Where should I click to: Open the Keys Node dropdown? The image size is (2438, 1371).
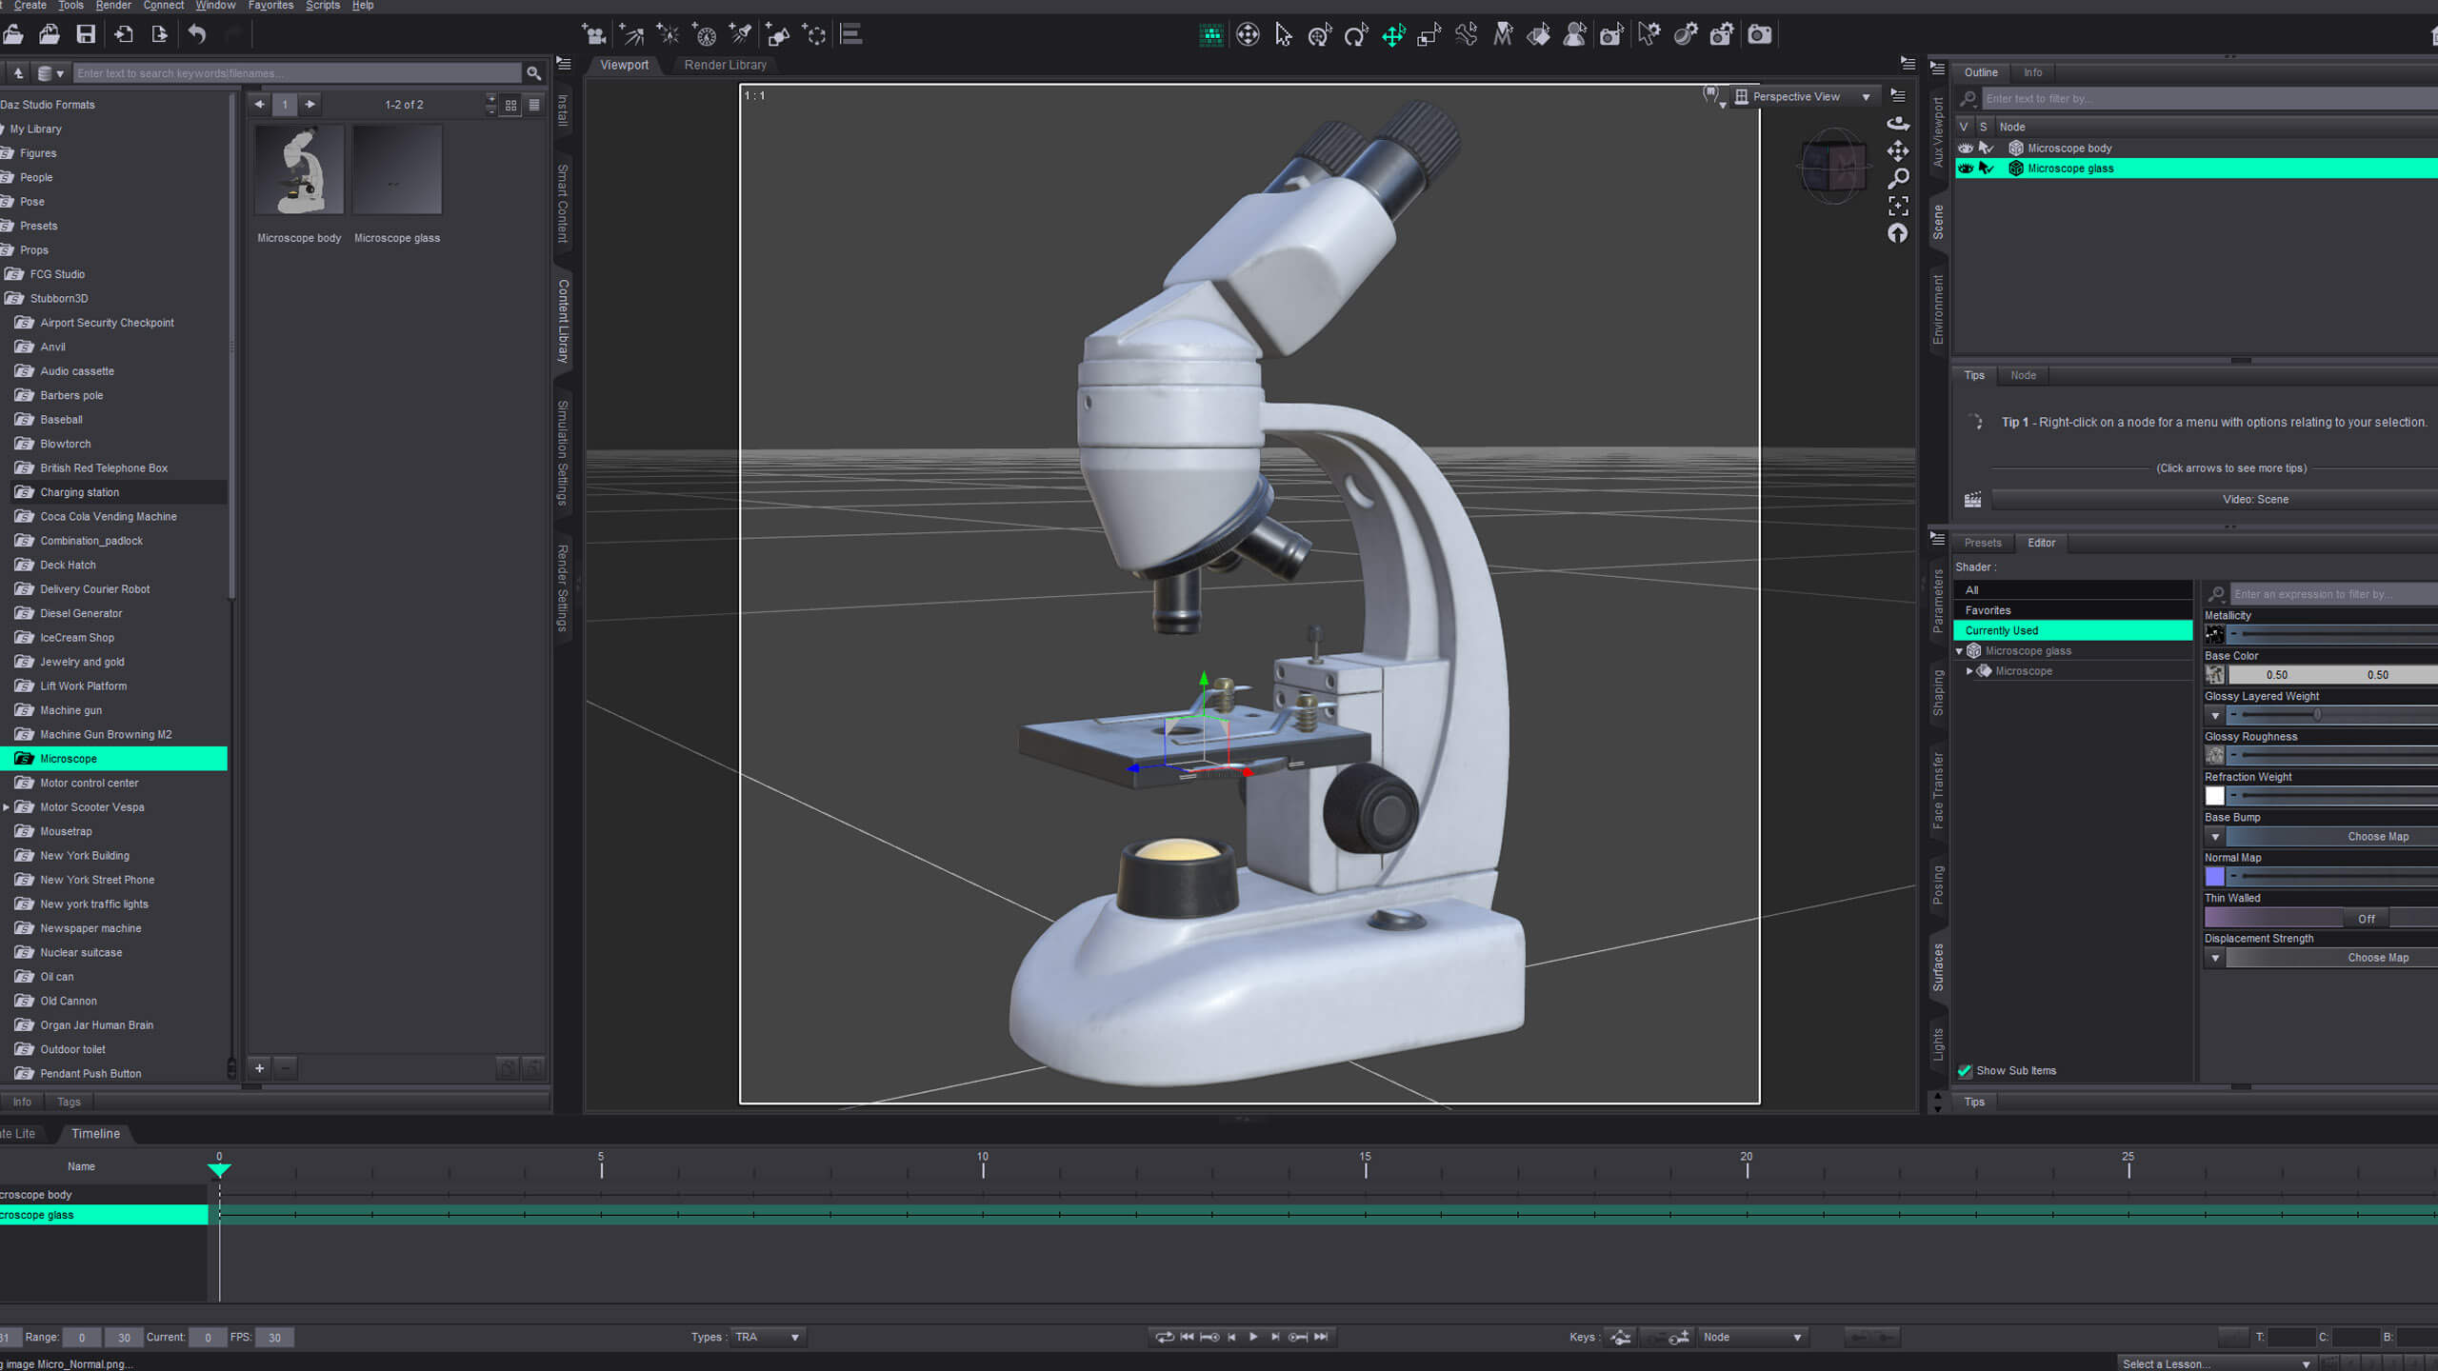coord(1752,1338)
